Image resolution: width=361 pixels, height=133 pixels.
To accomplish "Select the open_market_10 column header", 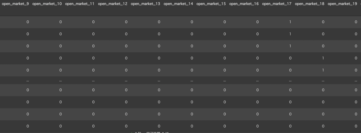I will coord(47,4).
